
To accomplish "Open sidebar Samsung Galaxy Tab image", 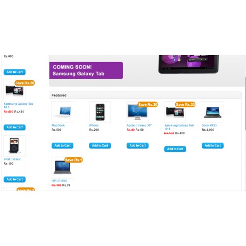I will tap(15, 91).
